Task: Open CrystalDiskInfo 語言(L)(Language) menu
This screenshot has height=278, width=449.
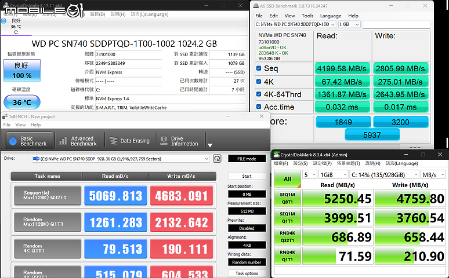Action: (x=150, y=14)
